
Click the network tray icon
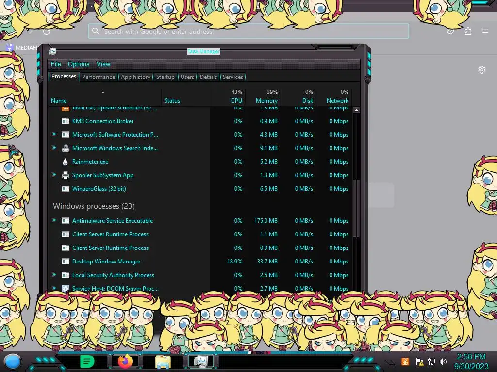click(x=431, y=361)
